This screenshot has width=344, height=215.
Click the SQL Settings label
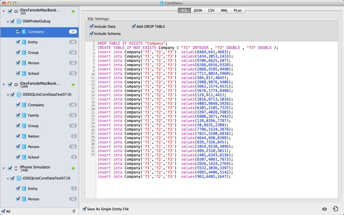tap(98, 19)
